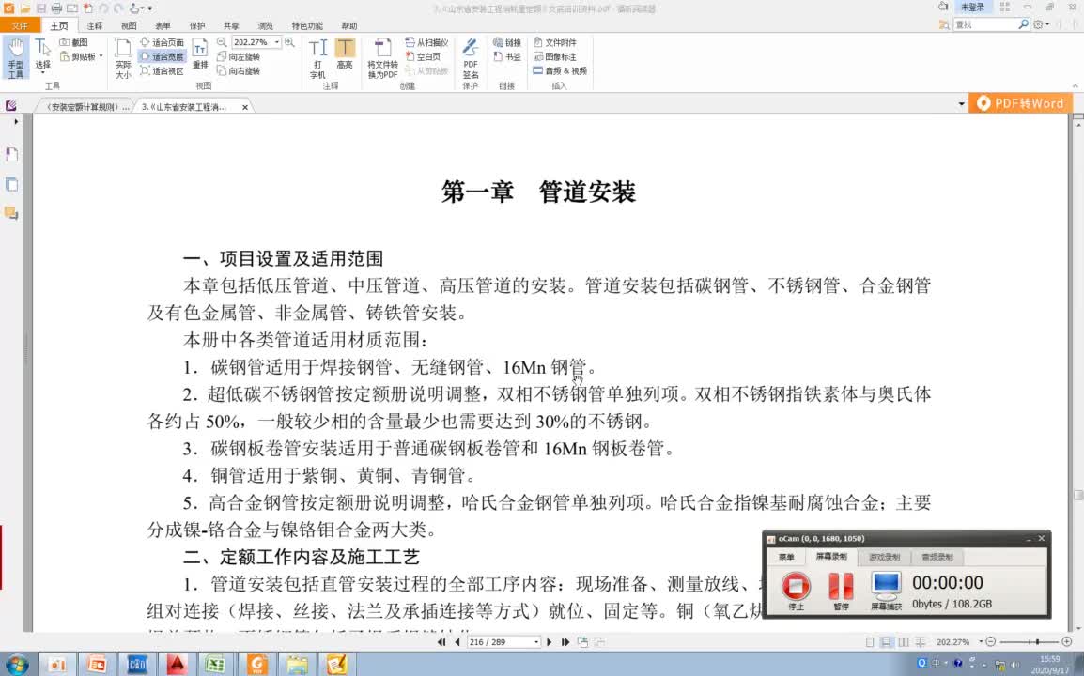Click the Print icon in quick access toolbar

point(56,8)
